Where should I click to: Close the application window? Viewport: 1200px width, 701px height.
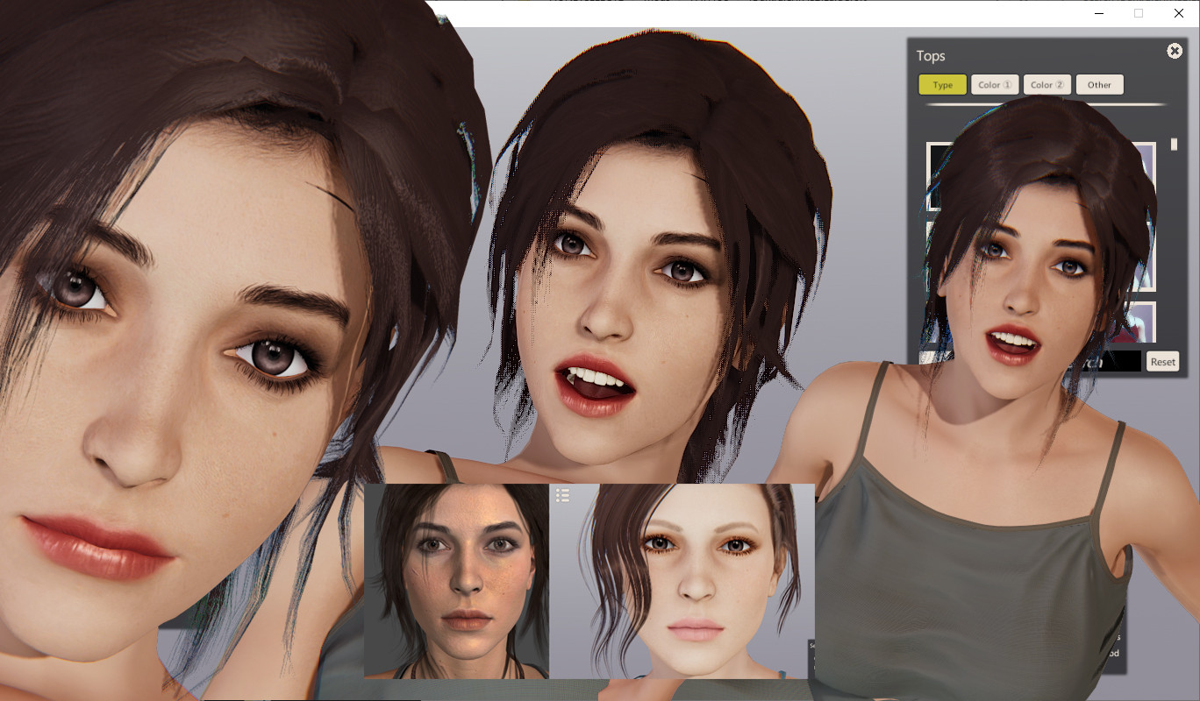(1179, 13)
